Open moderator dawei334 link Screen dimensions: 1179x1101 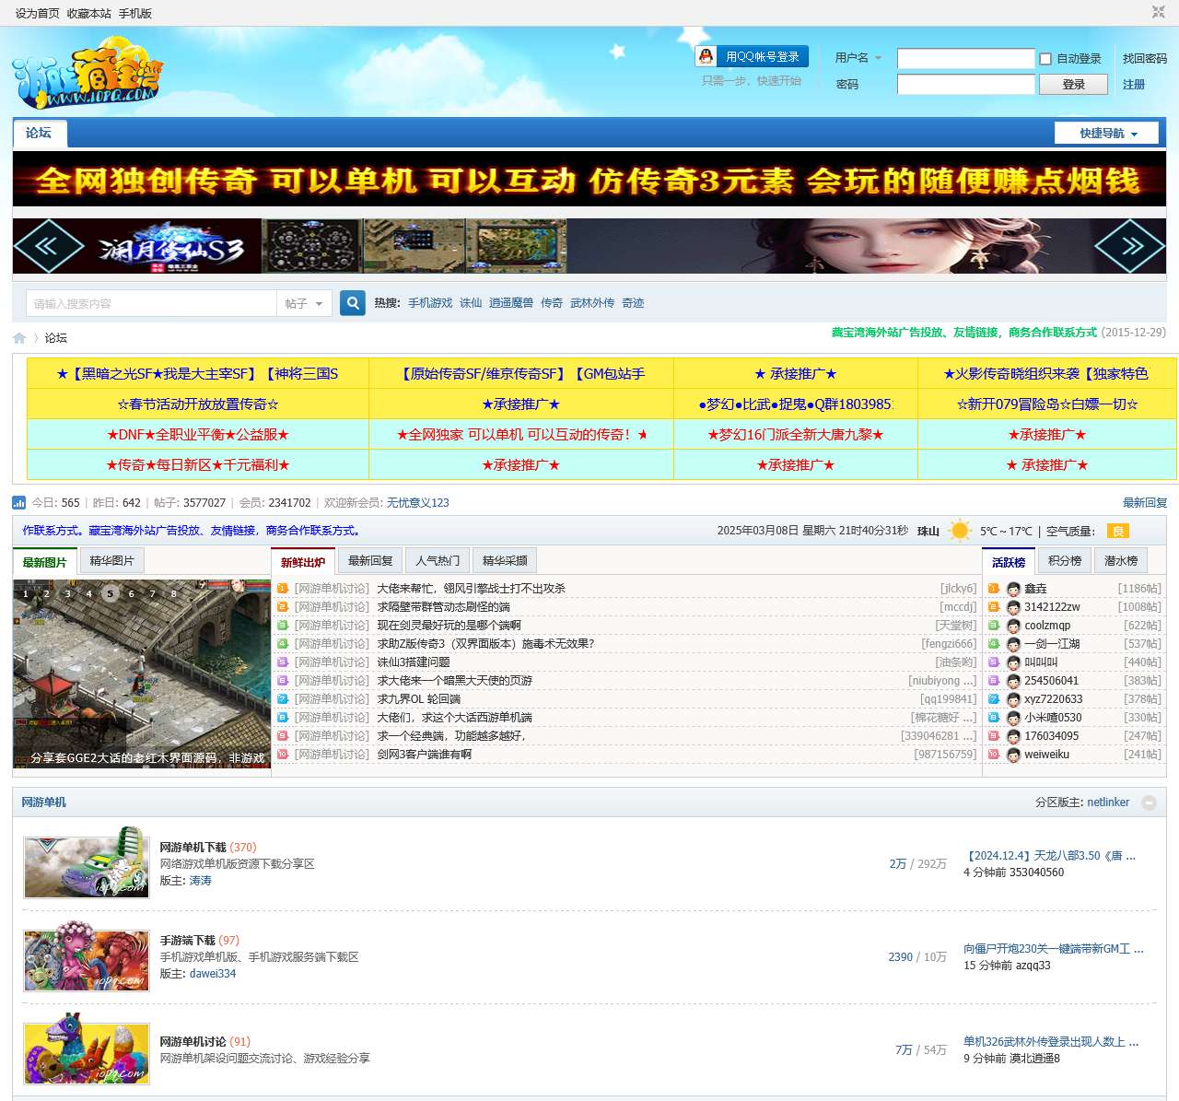pyautogui.click(x=213, y=974)
